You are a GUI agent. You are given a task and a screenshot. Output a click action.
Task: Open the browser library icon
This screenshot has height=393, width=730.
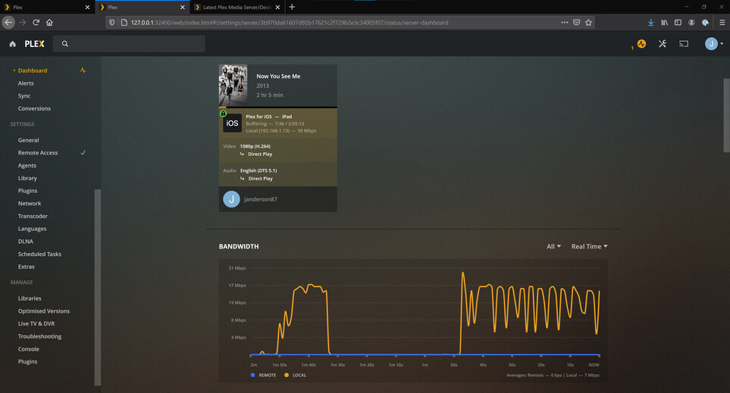click(664, 22)
